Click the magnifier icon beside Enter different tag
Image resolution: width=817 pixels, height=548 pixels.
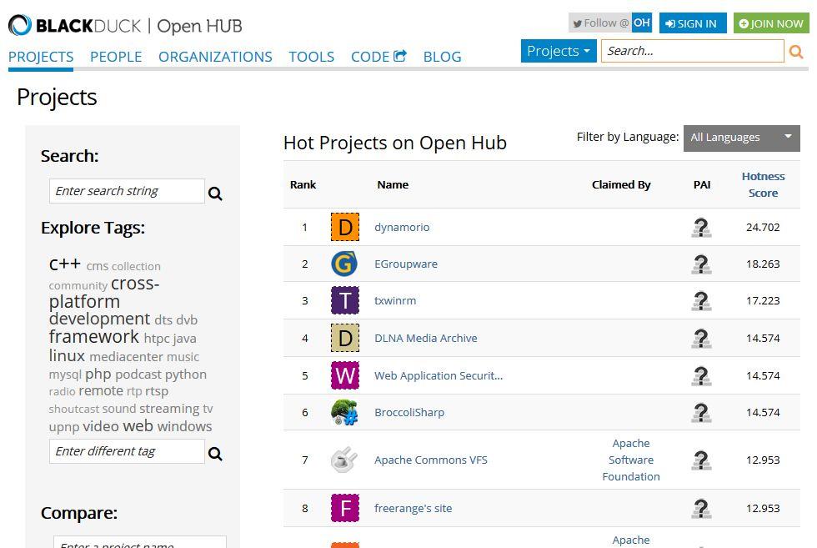(215, 454)
